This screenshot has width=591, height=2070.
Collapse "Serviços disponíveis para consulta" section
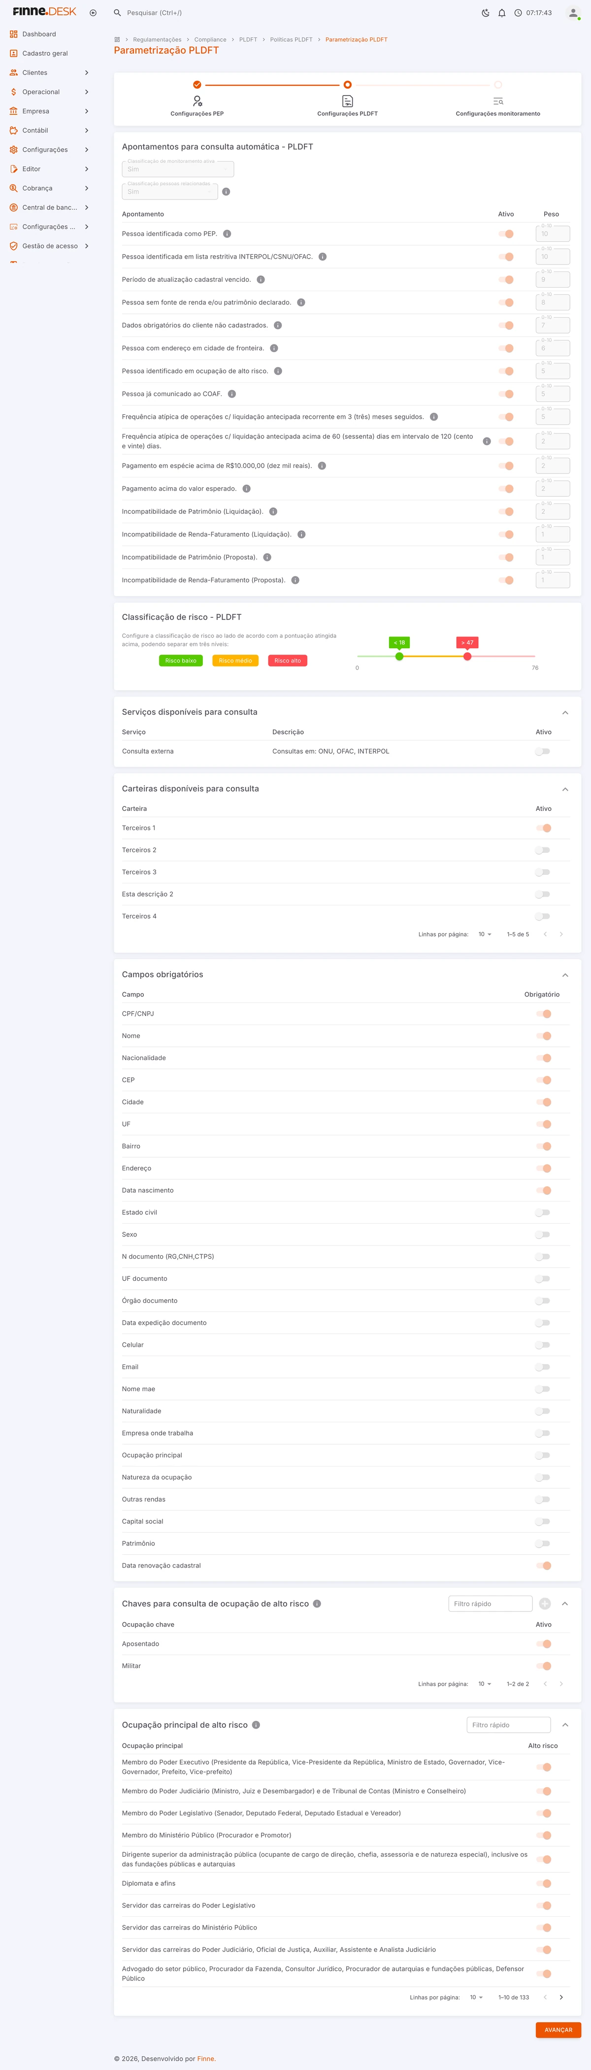coord(565,713)
